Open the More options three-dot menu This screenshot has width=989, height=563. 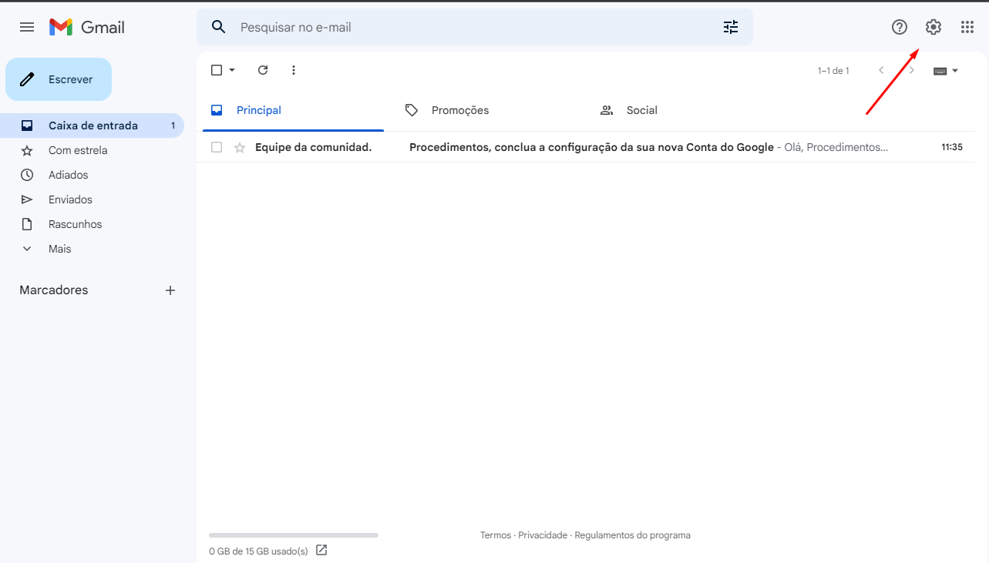[293, 70]
